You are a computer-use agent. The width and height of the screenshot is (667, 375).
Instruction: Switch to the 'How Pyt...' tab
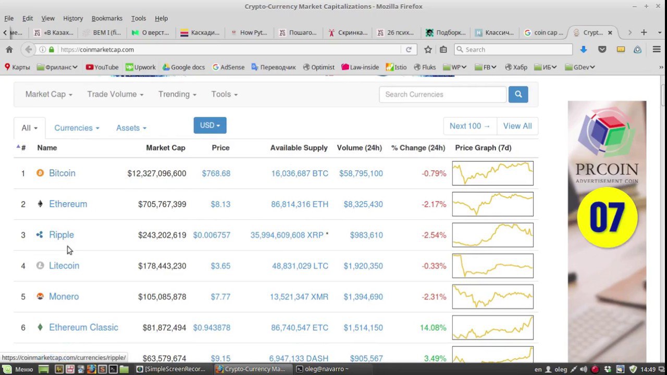point(249,32)
